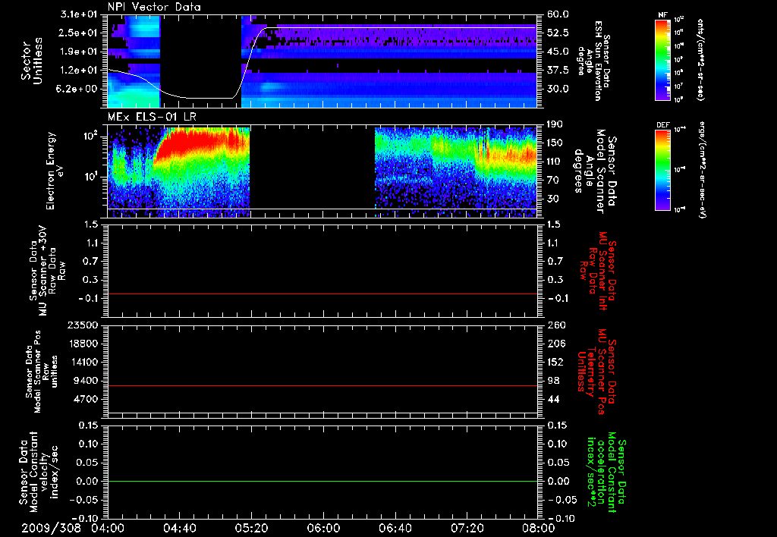Click the "Sector Unitless" axis label

pyautogui.click(x=32, y=61)
